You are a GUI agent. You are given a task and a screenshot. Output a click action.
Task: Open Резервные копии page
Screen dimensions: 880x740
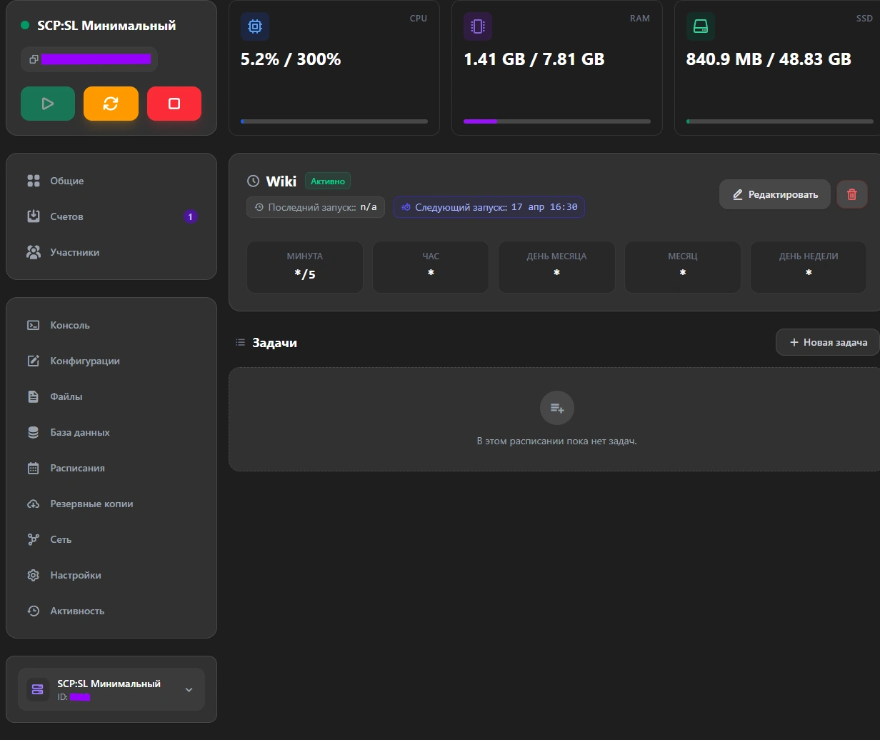pyautogui.click(x=111, y=504)
